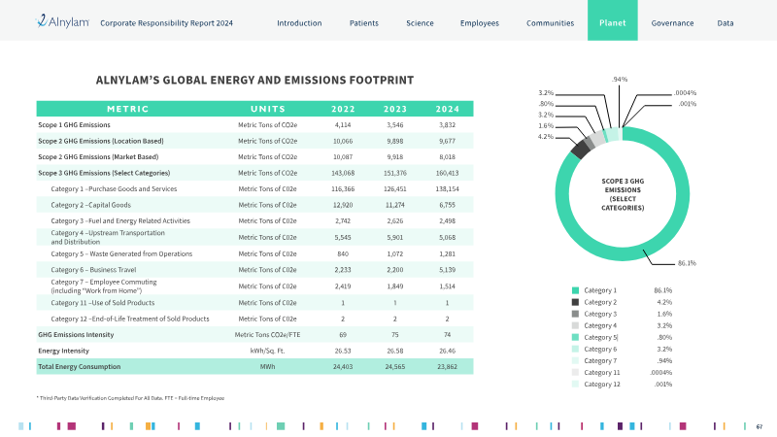Viewport: 777px width, 437px height.
Task: Click the 2023 value 11,274
Action: click(395, 205)
